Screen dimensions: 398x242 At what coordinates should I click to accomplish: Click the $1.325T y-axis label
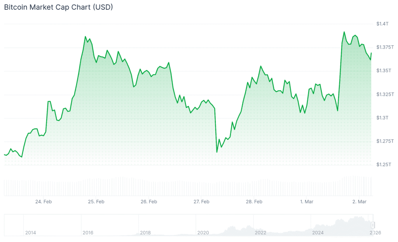(x=384, y=94)
